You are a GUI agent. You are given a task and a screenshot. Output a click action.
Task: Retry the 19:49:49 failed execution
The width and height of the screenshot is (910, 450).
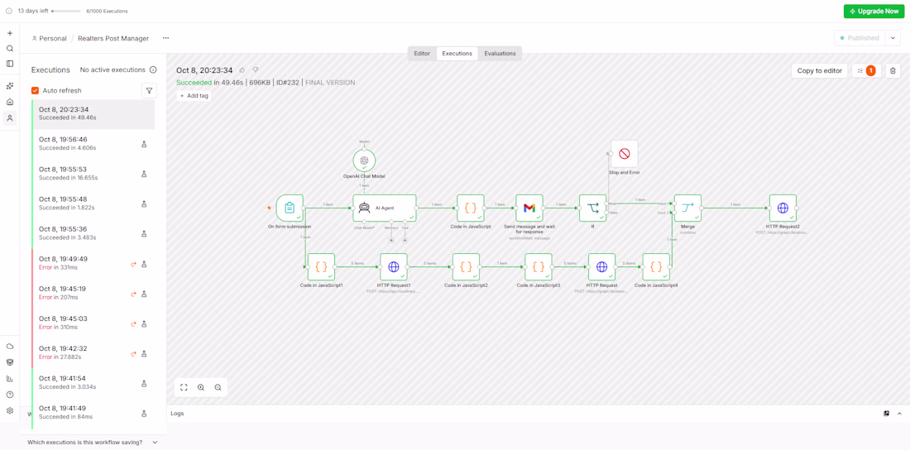(133, 264)
